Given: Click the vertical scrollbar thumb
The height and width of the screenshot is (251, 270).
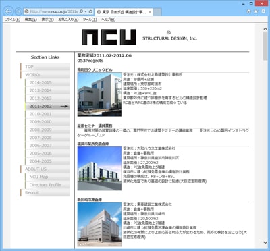Looking at the screenshot, I should coord(265,46).
